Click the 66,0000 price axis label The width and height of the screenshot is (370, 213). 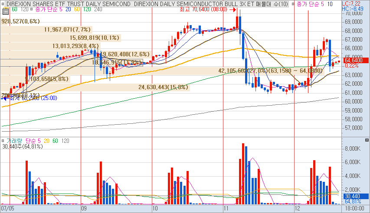[x=354, y=48]
